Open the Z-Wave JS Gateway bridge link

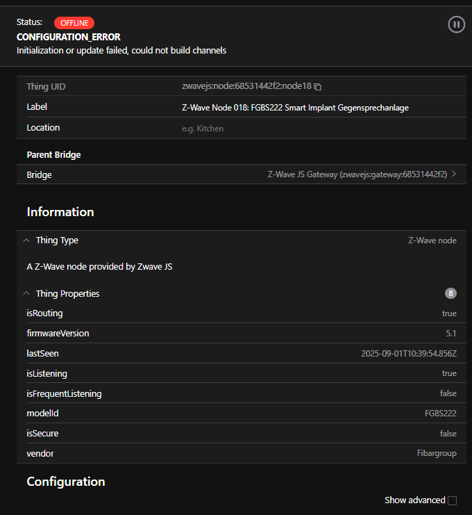[357, 174]
